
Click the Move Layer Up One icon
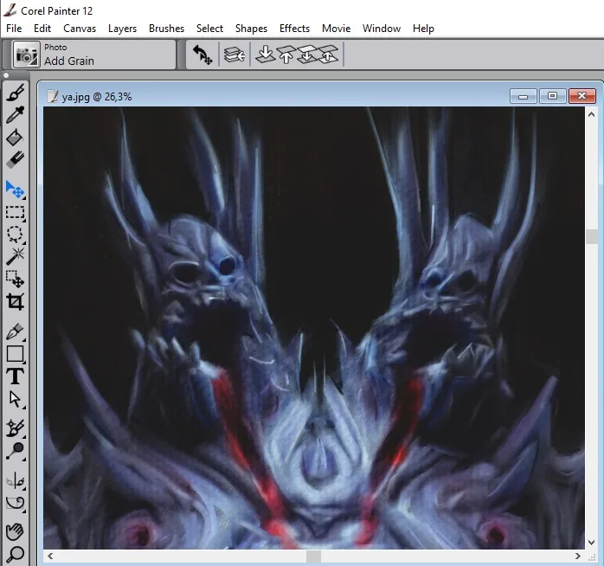328,54
